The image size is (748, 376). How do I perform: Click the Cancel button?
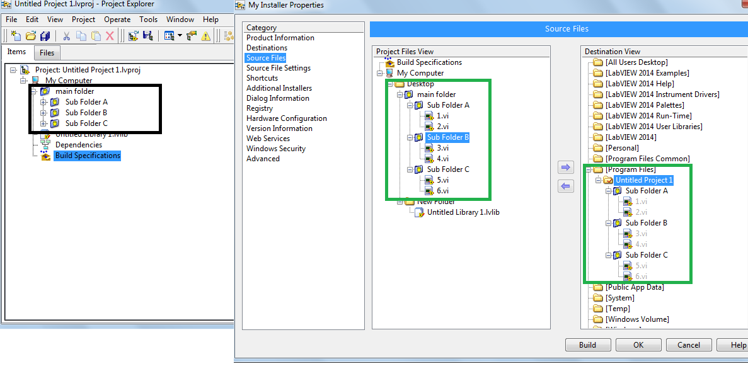click(689, 345)
